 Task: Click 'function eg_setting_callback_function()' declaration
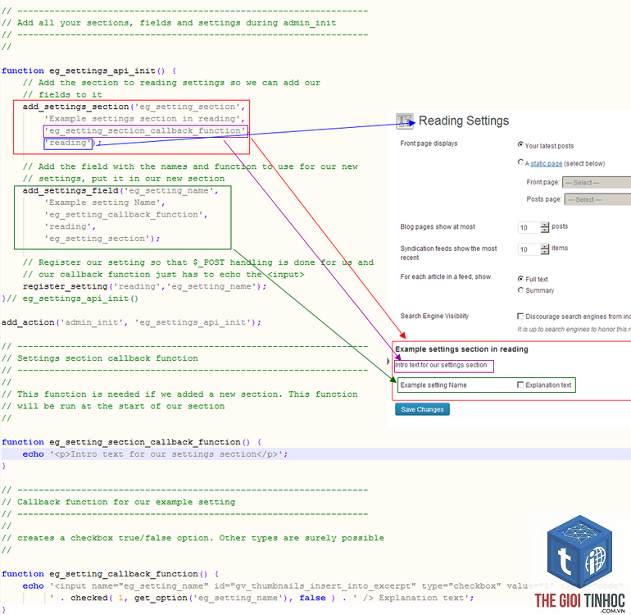tap(110, 574)
